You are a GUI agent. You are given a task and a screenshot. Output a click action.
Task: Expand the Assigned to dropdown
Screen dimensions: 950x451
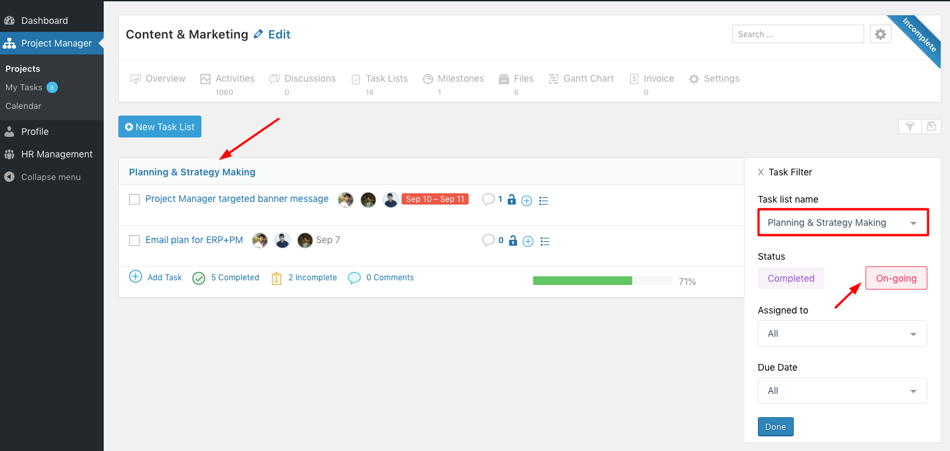coord(842,333)
